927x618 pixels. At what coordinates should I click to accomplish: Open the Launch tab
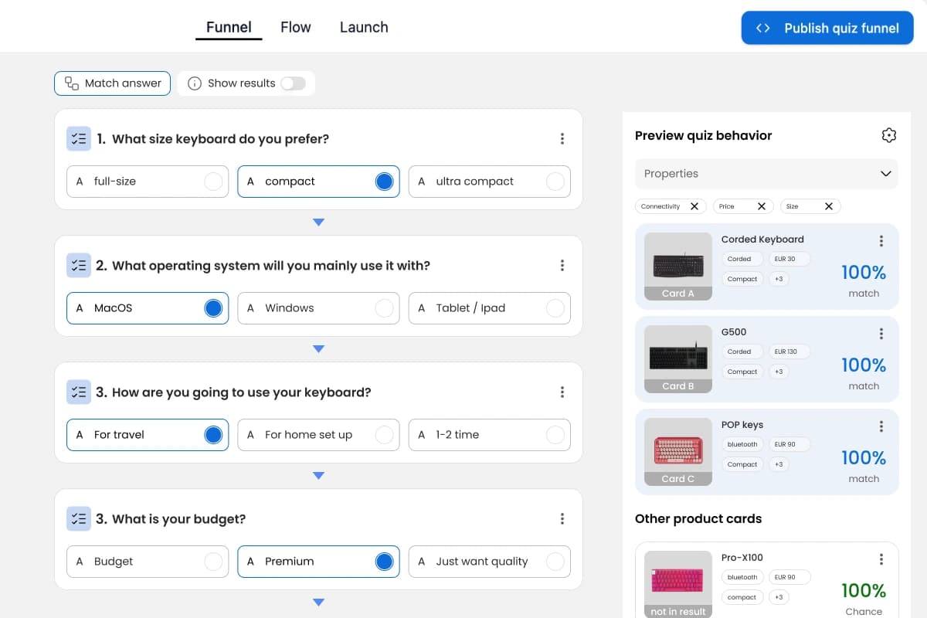point(364,26)
